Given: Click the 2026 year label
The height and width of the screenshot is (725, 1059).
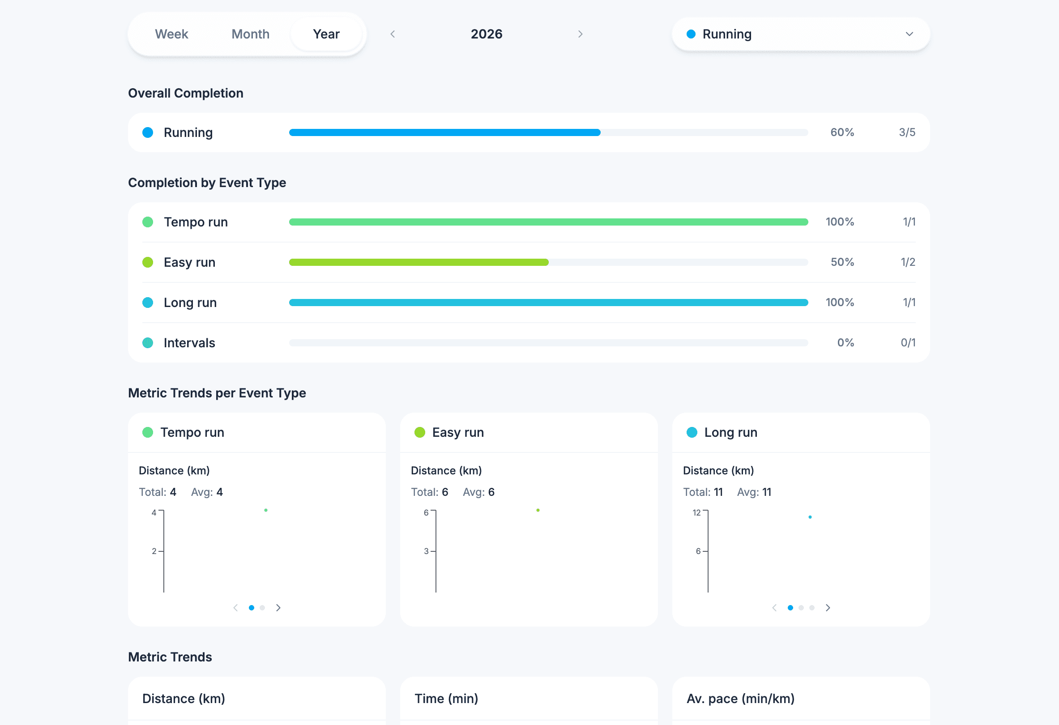Looking at the screenshot, I should coord(486,34).
